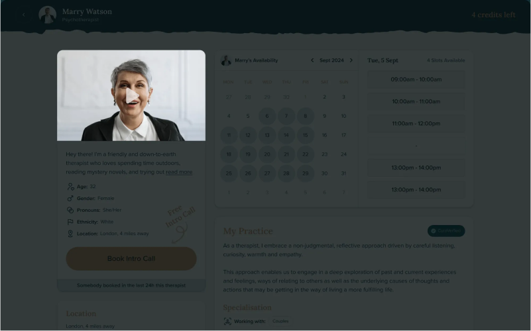Click the Couples tag
The height and width of the screenshot is (331, 531).
pos(280,321)
